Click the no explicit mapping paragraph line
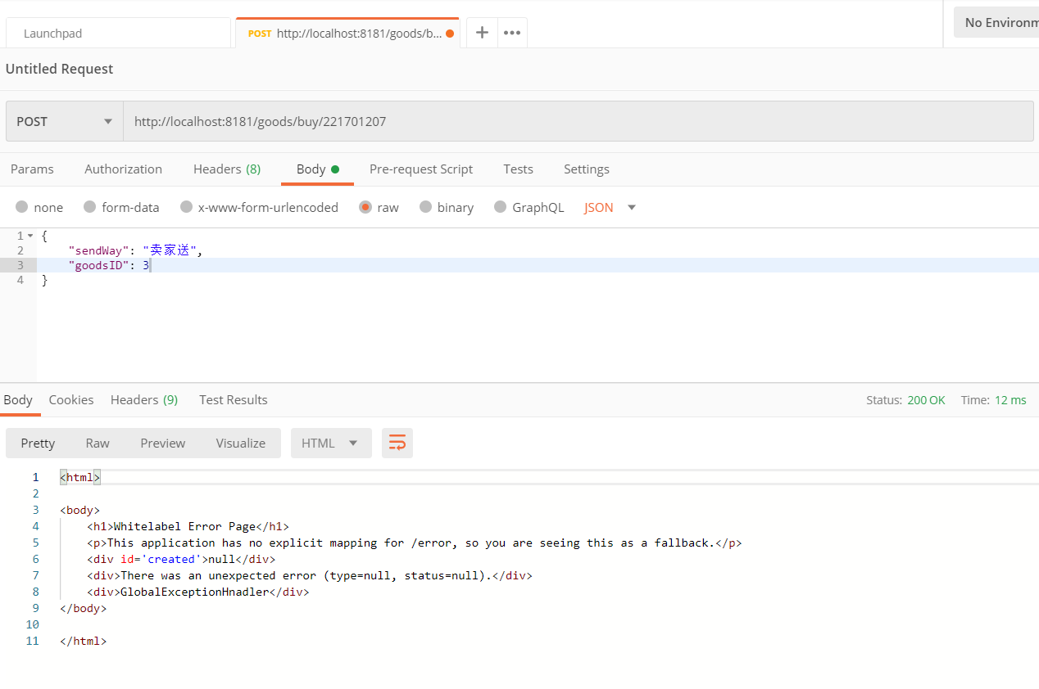1039x689 pixels. (x=414, y=543)
